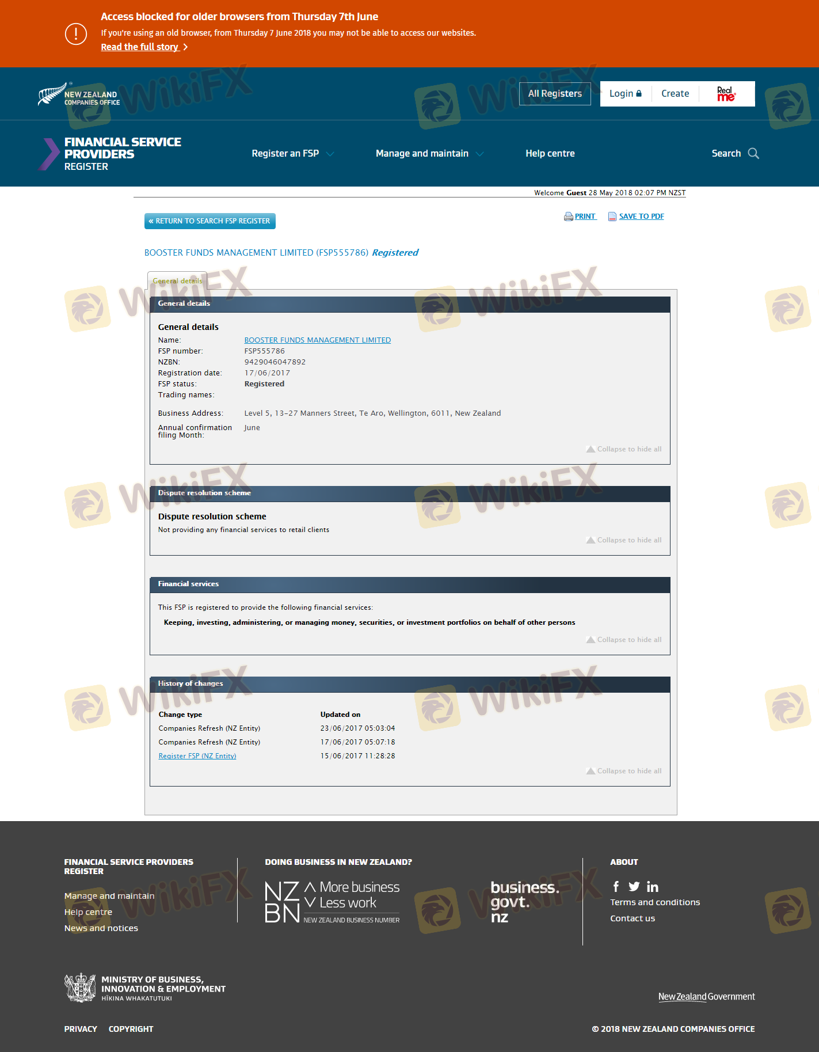Click the business.govt.nz logo
Viewport: 819px width, 1052px height.
(524, 901)
